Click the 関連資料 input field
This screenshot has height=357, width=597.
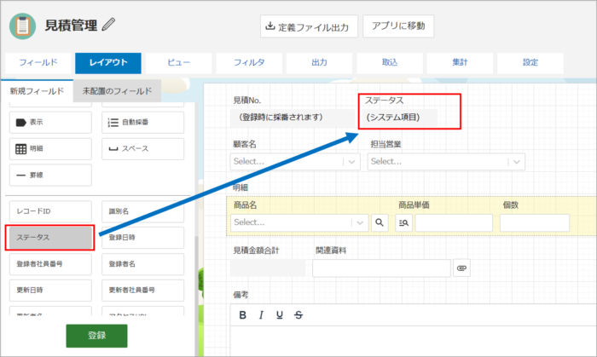pos(381,268)
